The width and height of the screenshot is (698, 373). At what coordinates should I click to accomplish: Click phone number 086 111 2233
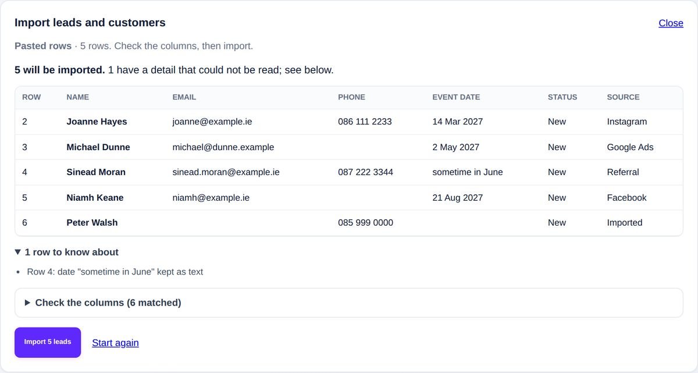(x=365, y=122)
